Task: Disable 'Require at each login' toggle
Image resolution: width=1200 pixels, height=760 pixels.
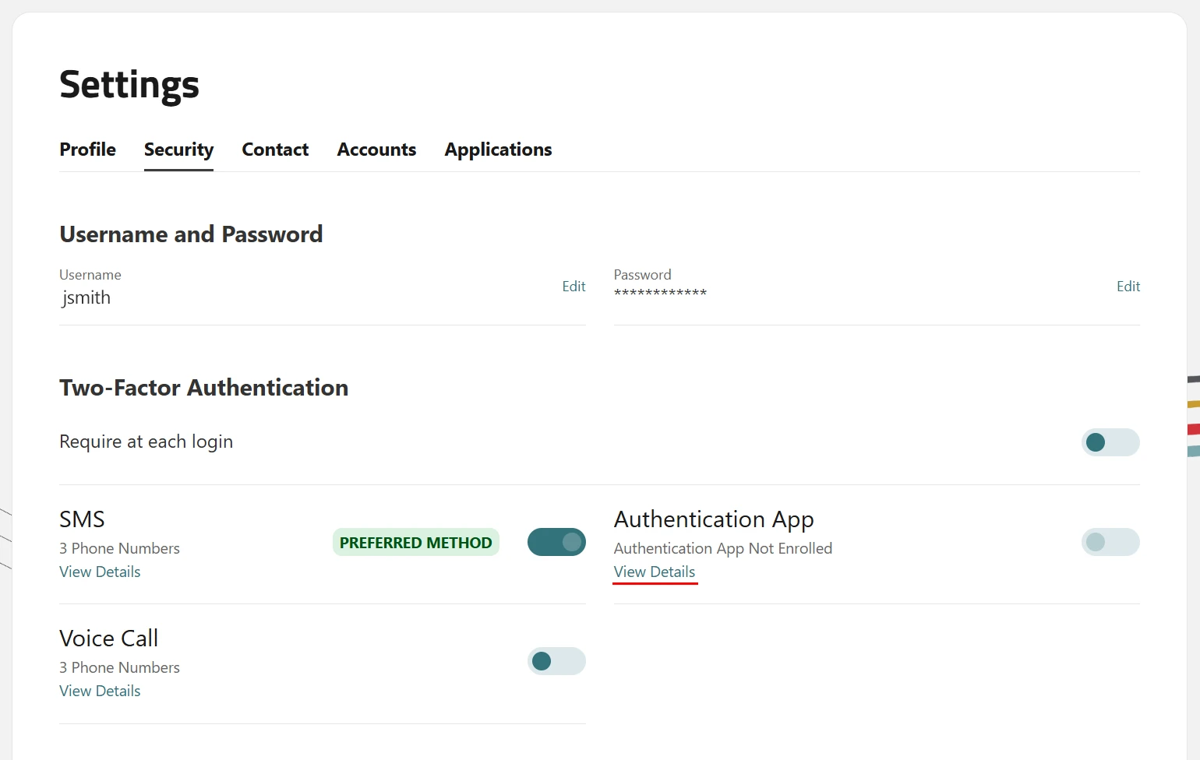Action: coord(1110,442)
